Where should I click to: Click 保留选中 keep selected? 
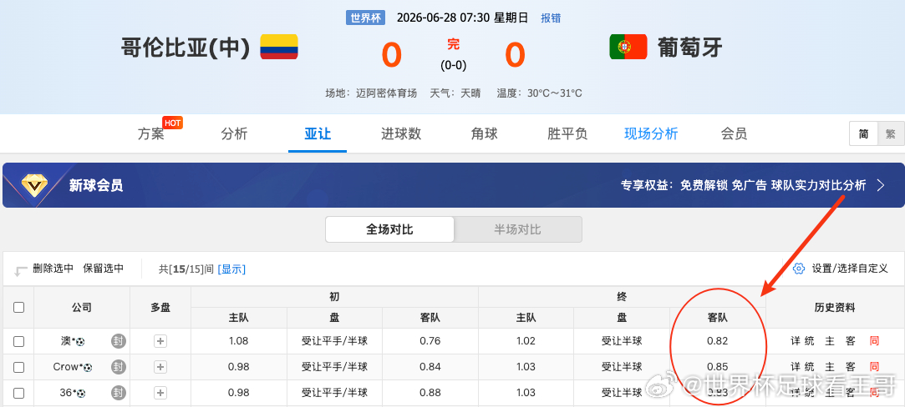(x=104, y=269)
